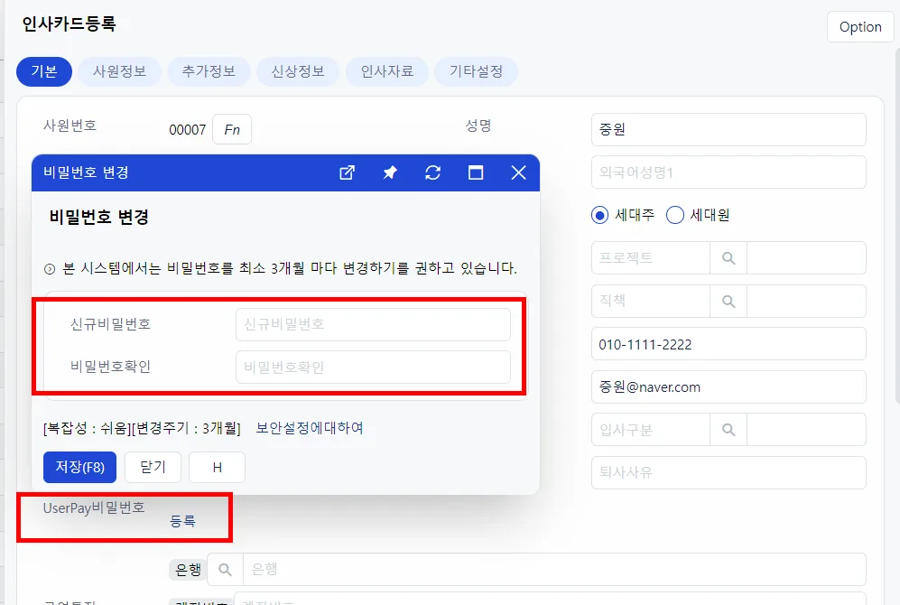Open the 인사자료 tab
Screen dimensions: 900x605
(387, 71)
